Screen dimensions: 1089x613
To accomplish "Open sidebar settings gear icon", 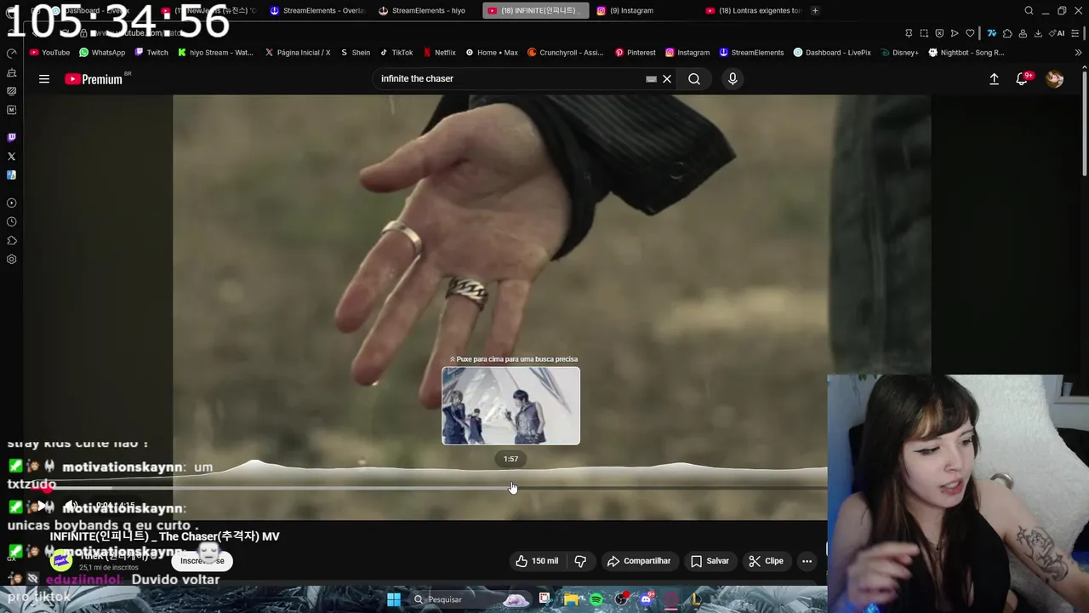I will click(x=11, y=260).
